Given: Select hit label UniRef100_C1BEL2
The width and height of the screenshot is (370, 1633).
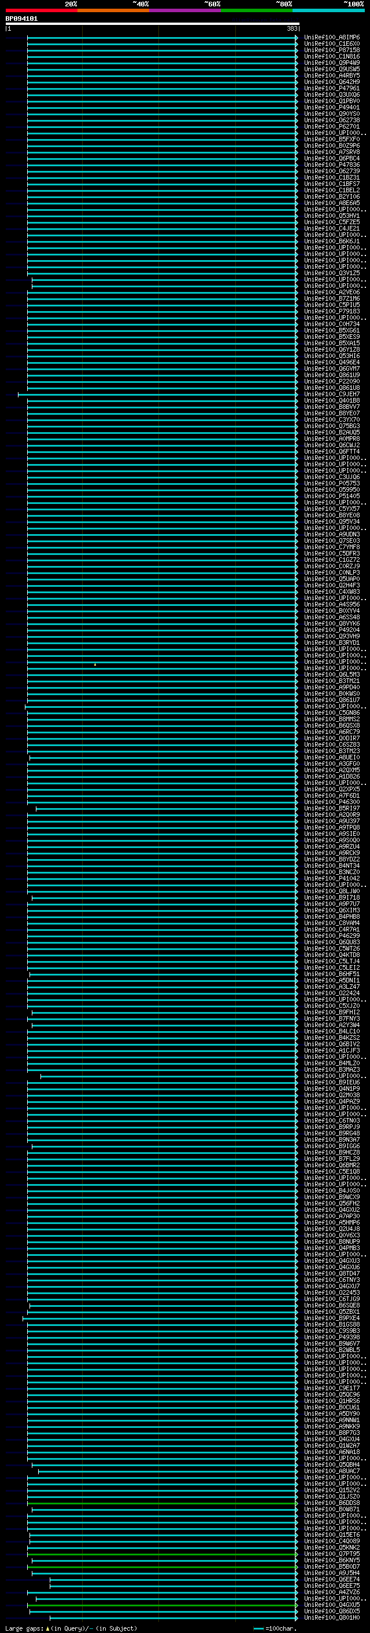Looking at the screenshot, I should (331, 191).
